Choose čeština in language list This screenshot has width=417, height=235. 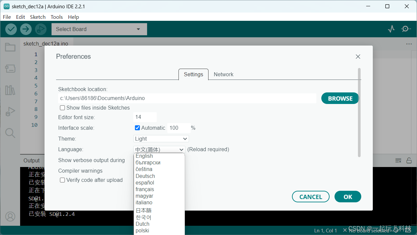159,169
